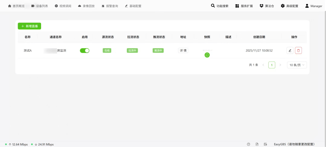326x147 pixels.
Task: Click the 详情 address details button
Action: tap(183, 51)
